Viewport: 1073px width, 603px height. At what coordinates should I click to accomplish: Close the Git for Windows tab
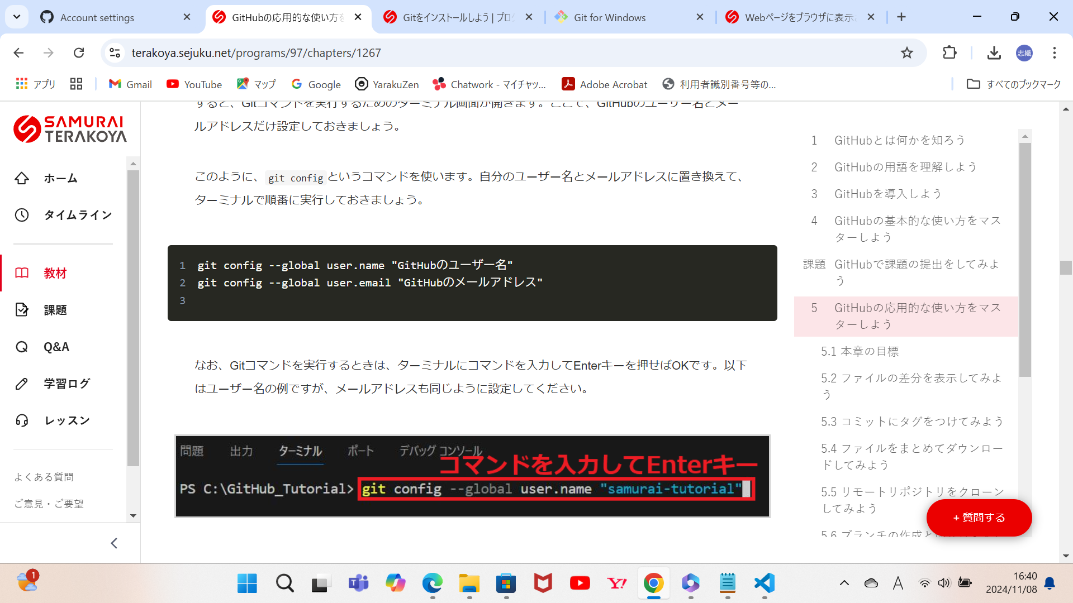point(700,17)
